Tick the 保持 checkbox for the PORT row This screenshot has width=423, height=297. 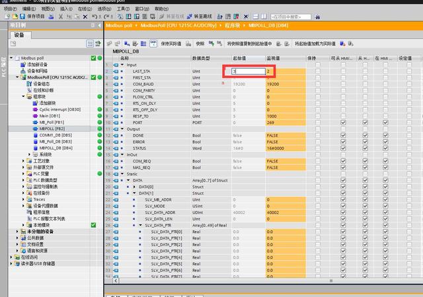pos(318,123)
